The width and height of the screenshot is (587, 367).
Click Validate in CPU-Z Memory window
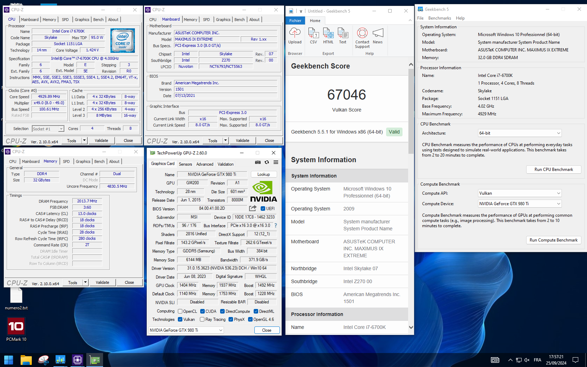(102, 282)
